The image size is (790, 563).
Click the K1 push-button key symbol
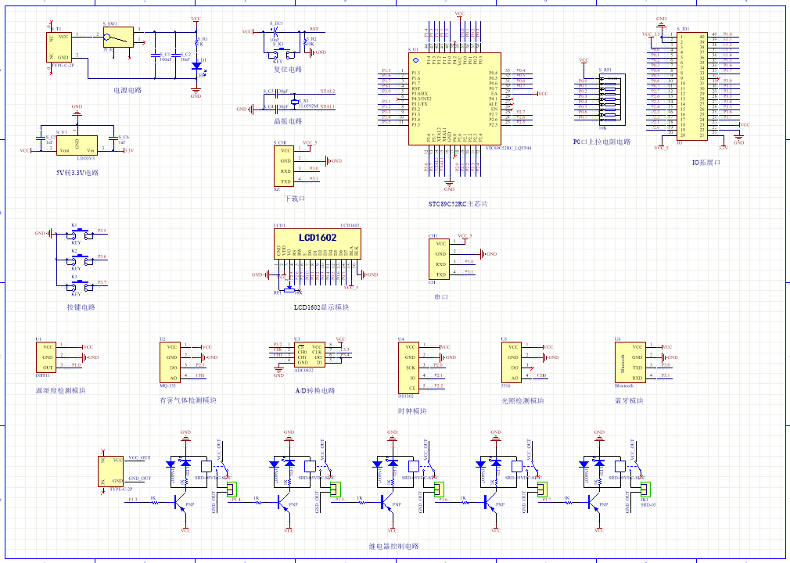[x=76, y=234]
